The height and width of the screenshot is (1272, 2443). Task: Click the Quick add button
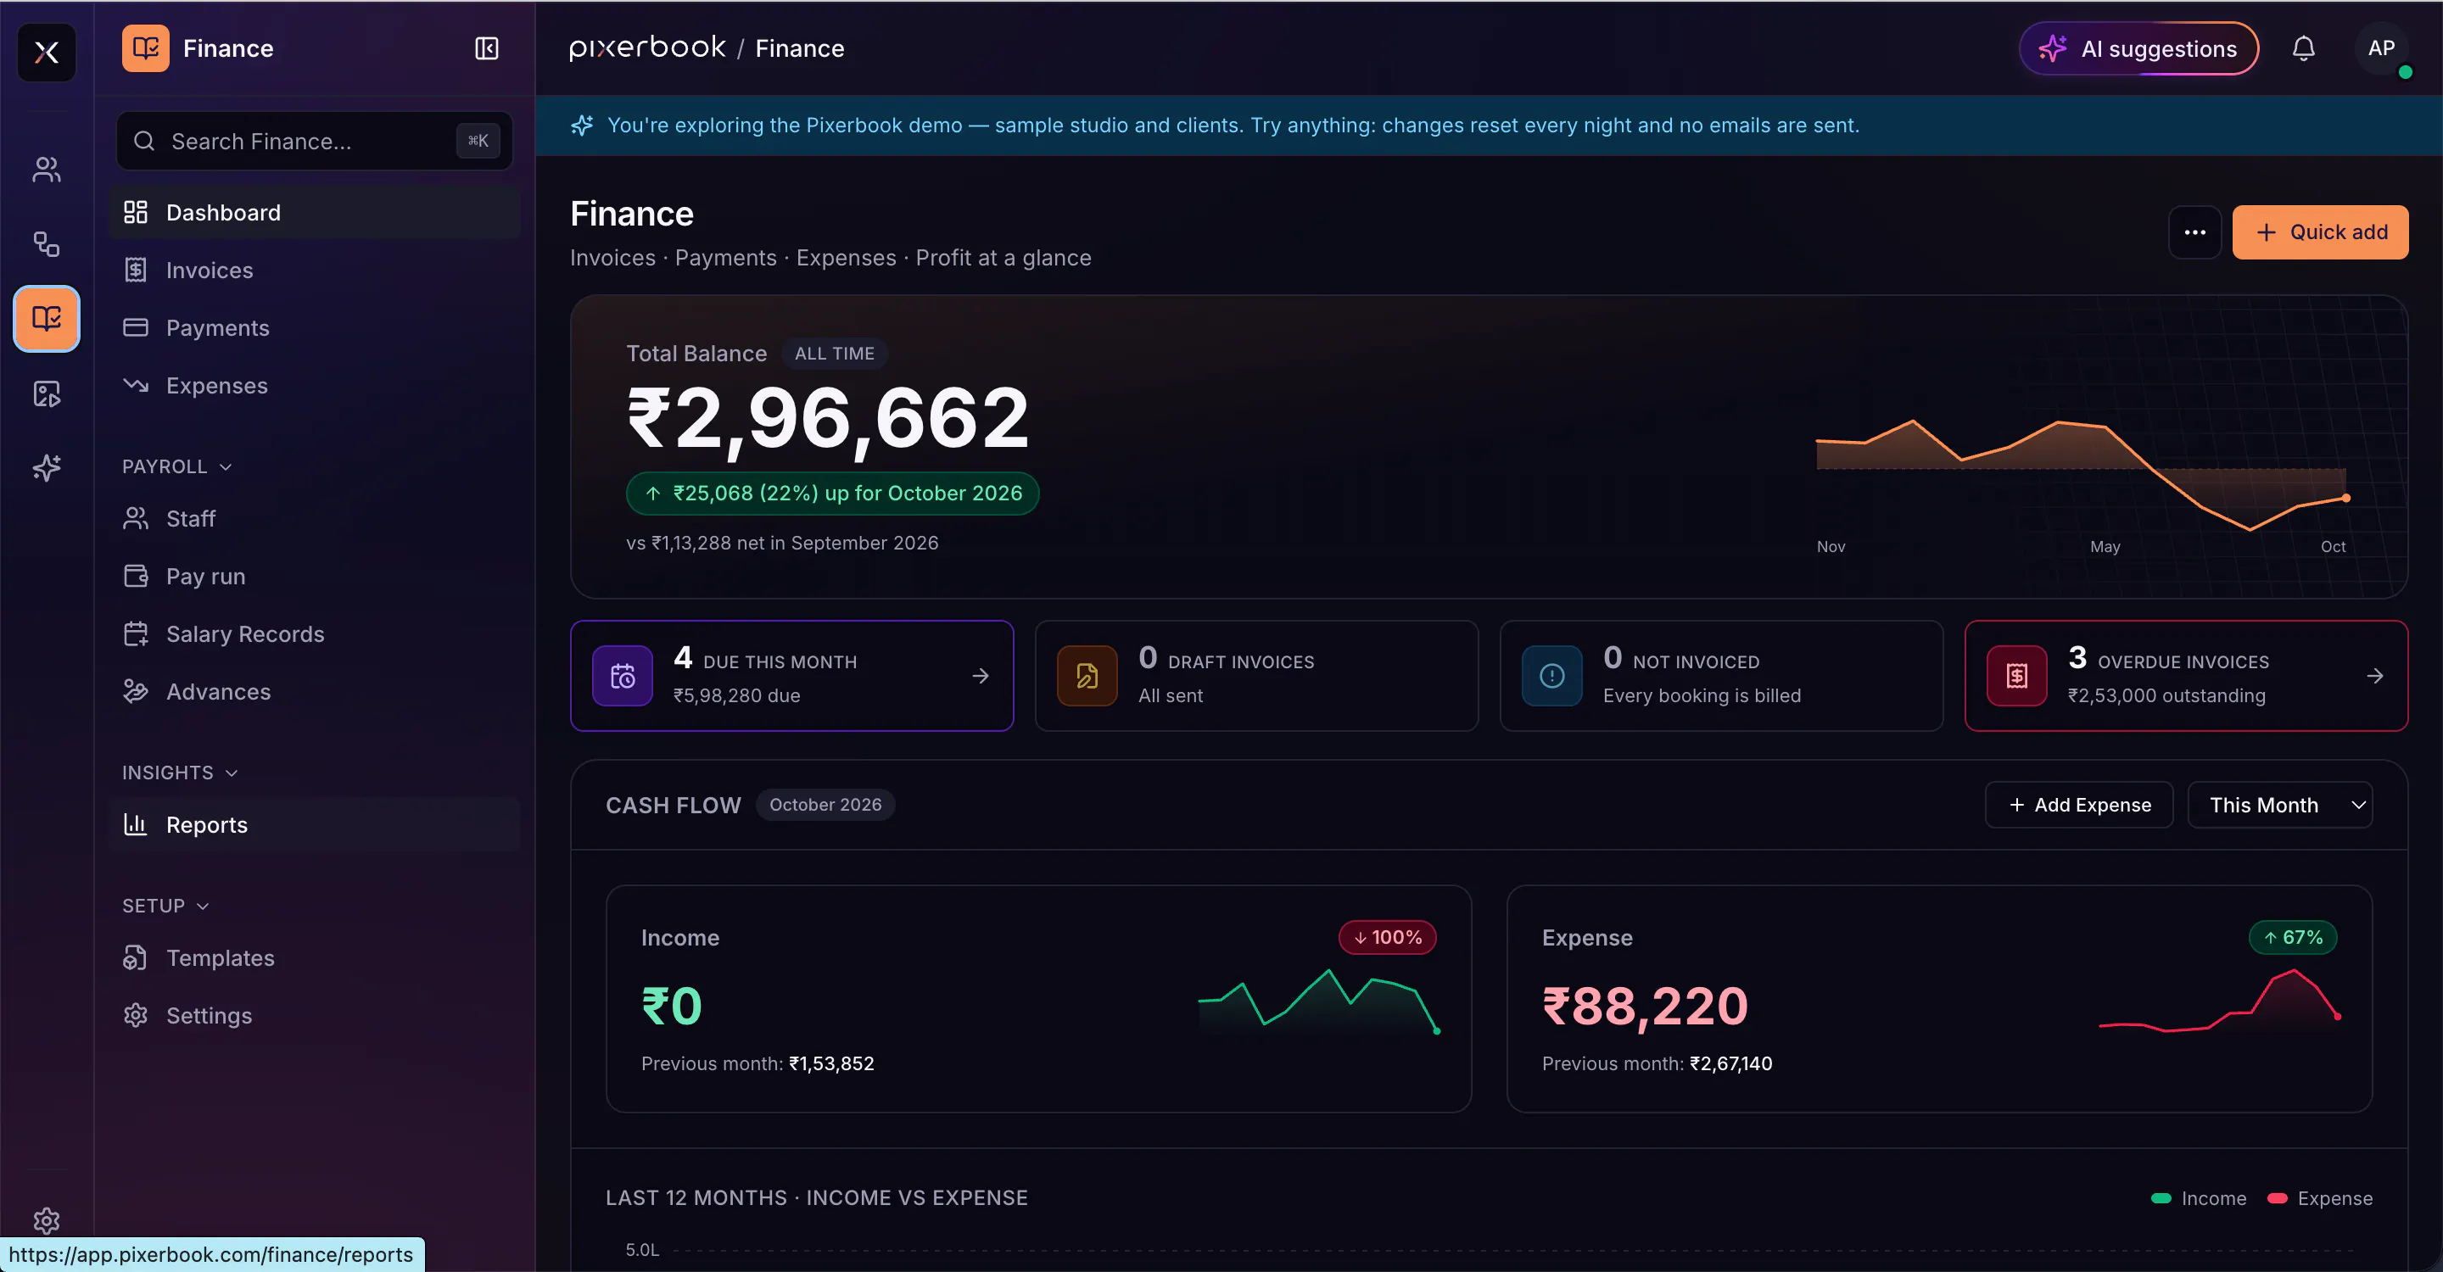pyautogui.click(x=2320, y=232)
